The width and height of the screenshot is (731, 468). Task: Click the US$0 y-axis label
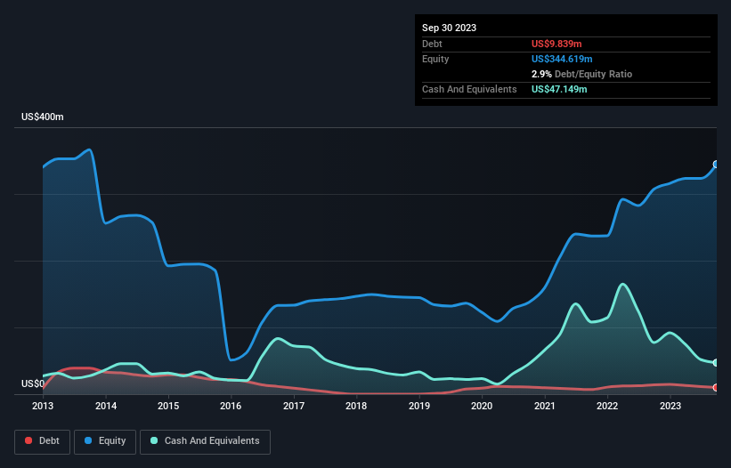click(33, 383)
